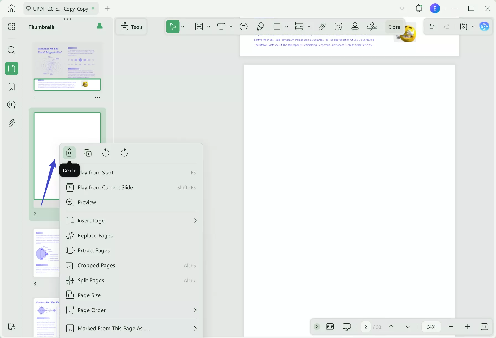Select the page 3 thumbnail
This screenshot has height=338, width=496.
(x=46, y=253)
